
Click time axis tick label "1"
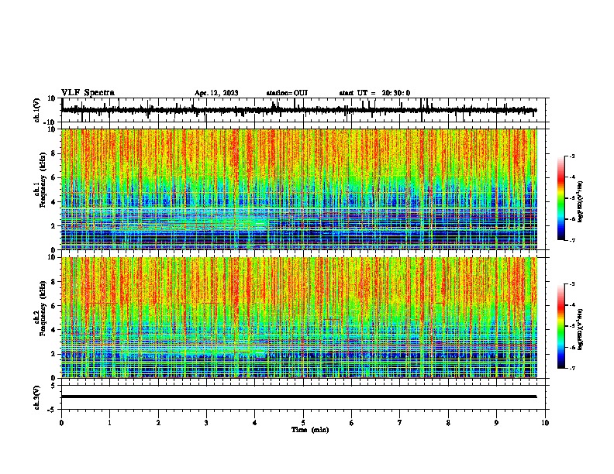[x=109, y=423]
